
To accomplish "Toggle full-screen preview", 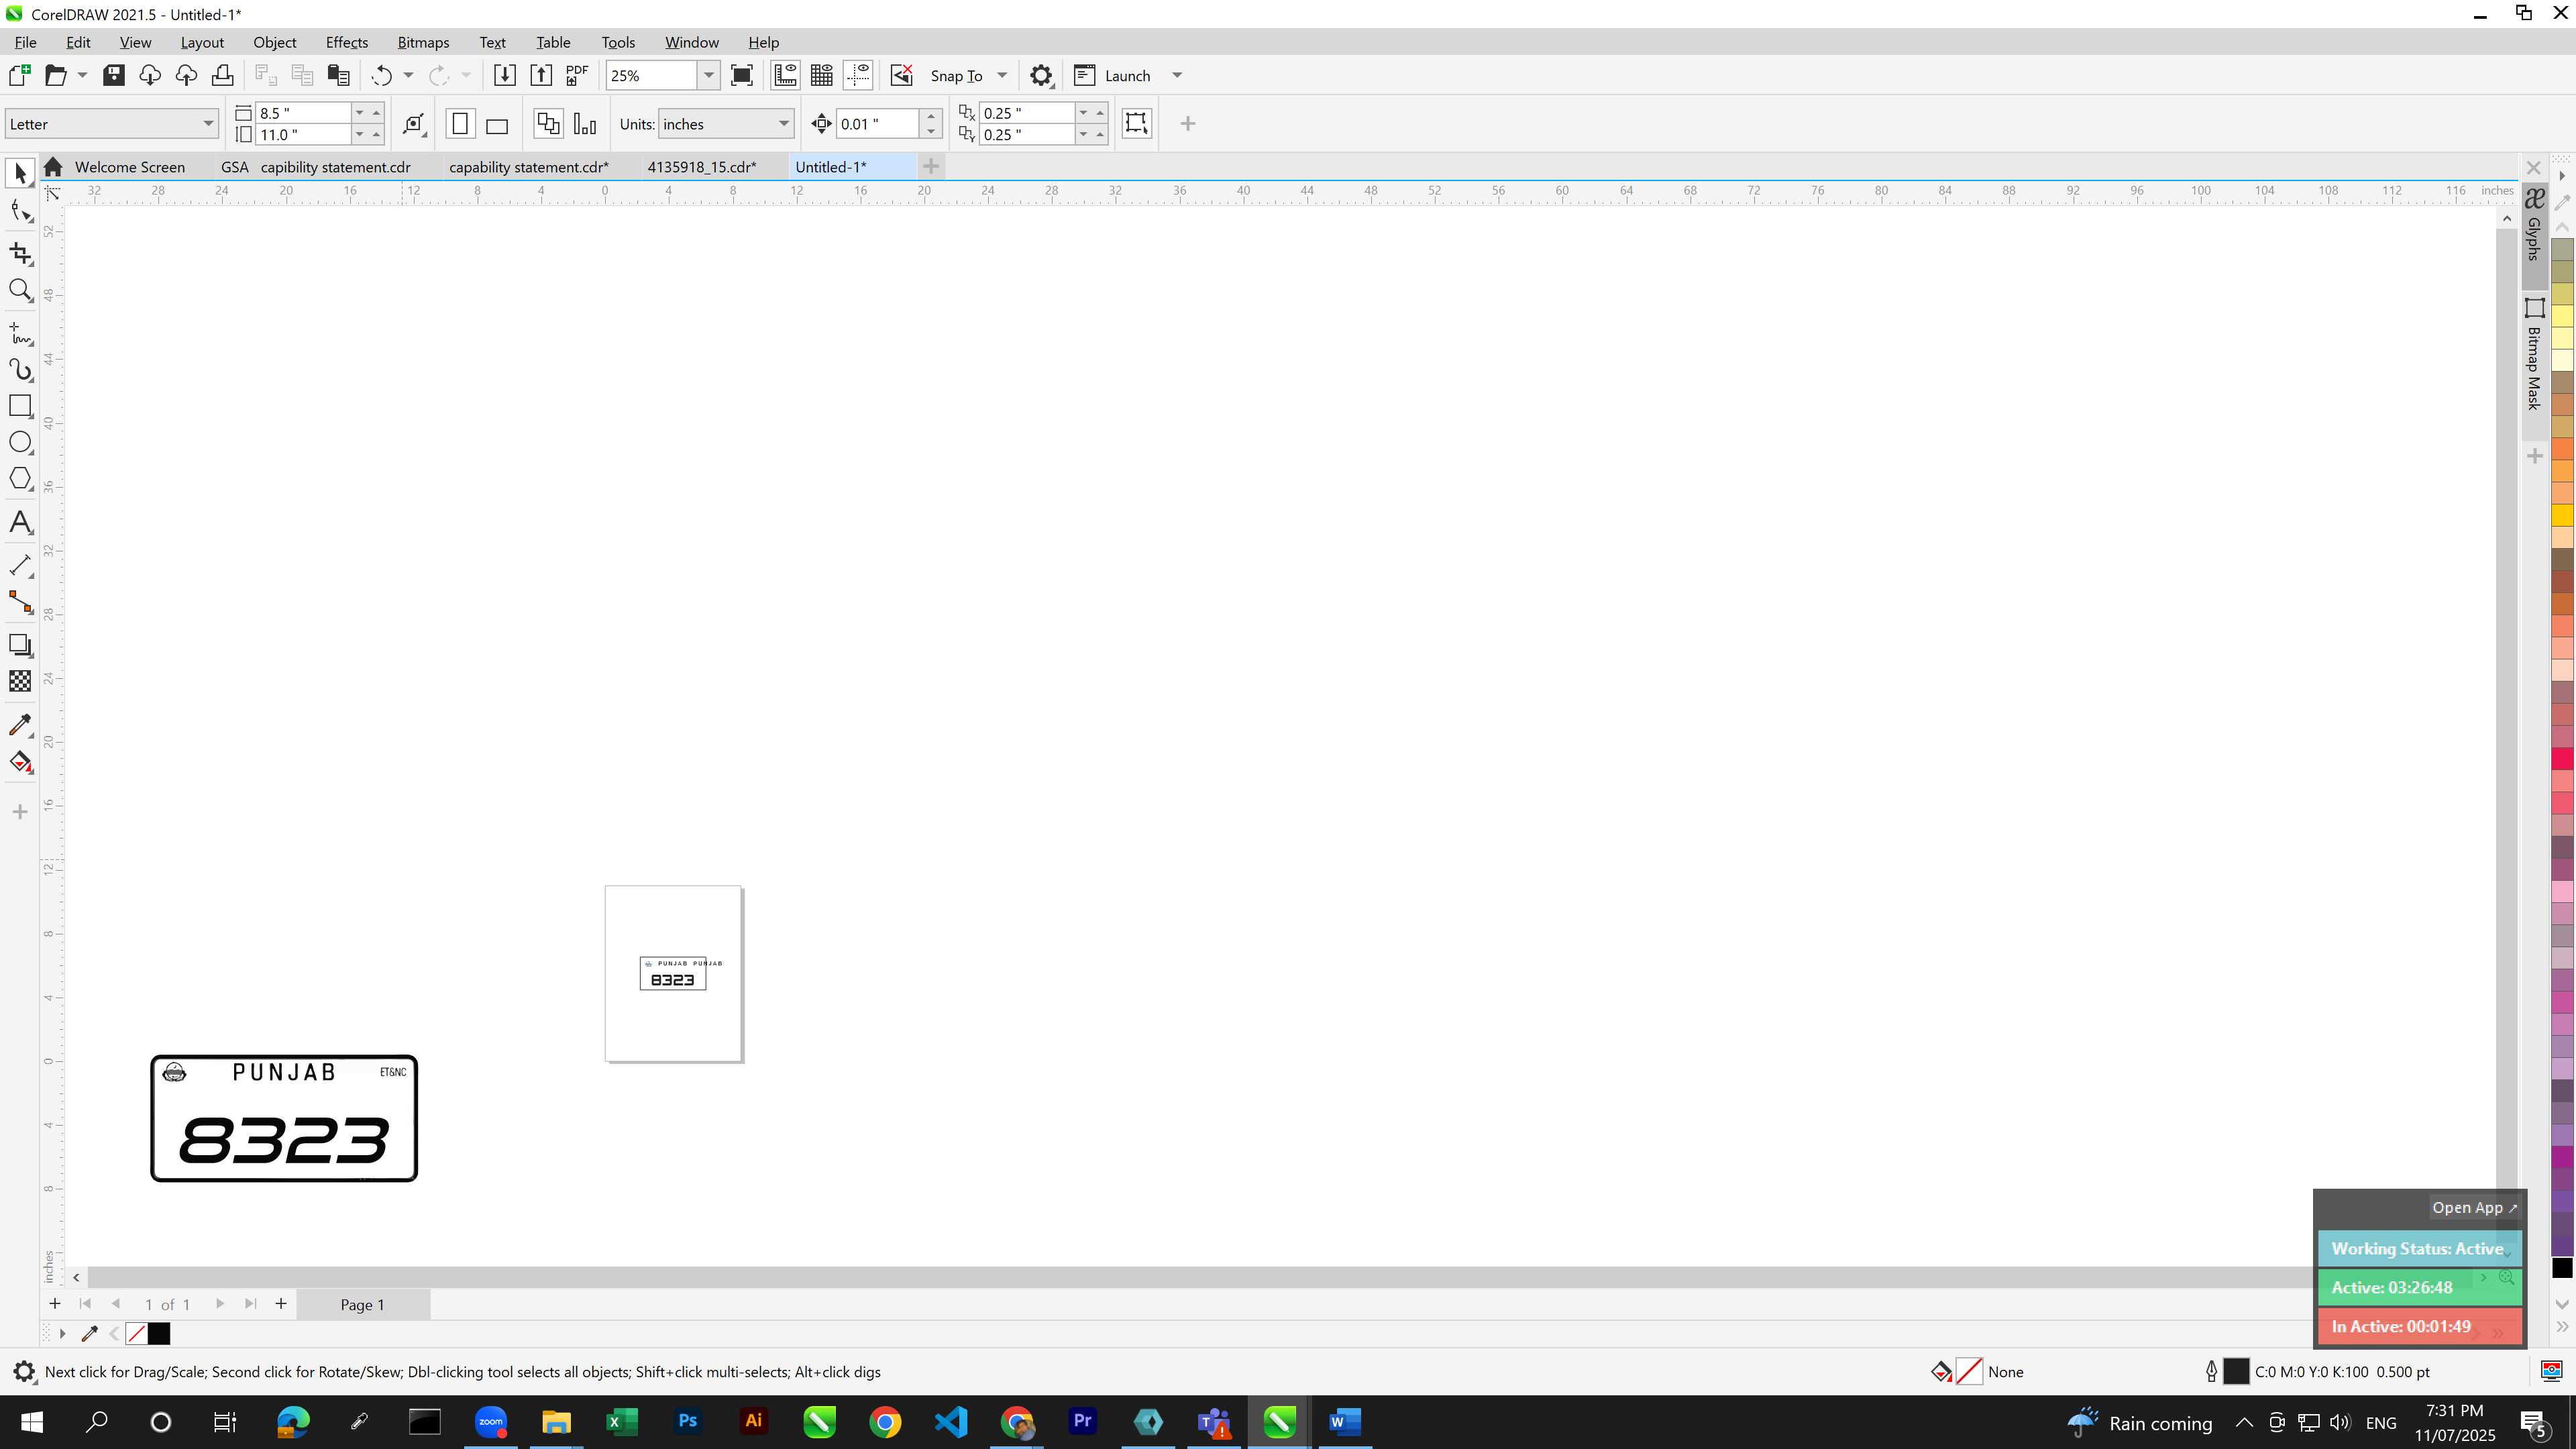I will coord(742,75).
